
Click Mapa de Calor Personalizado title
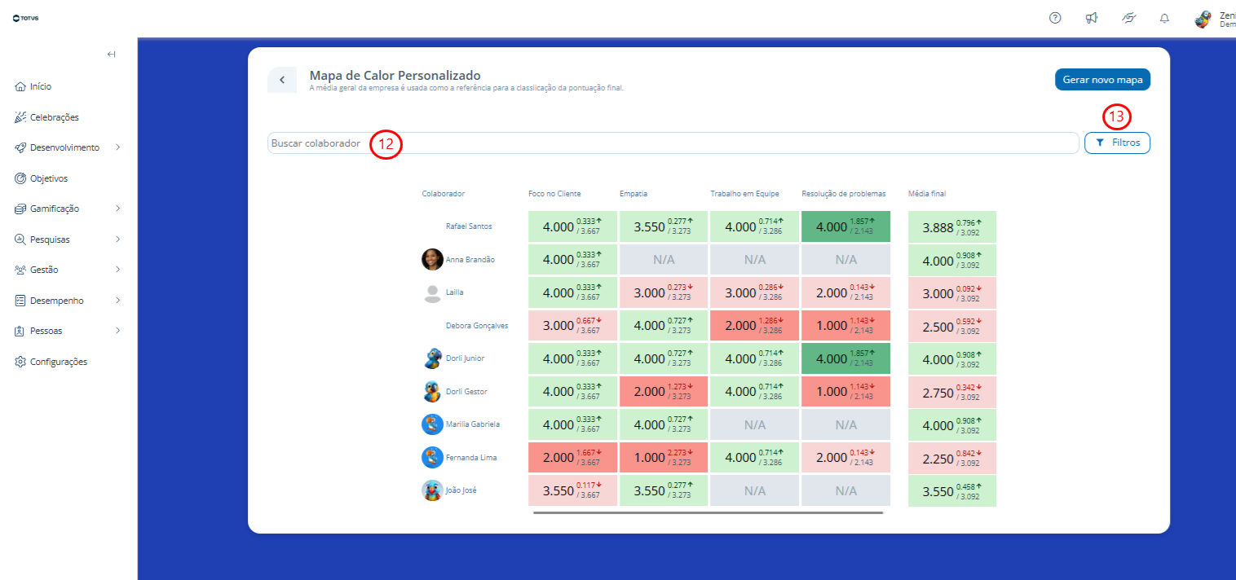coord(395,75)
